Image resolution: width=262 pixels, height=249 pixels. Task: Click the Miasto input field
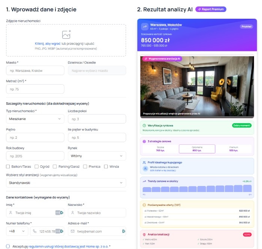click(x=35, y=70)
